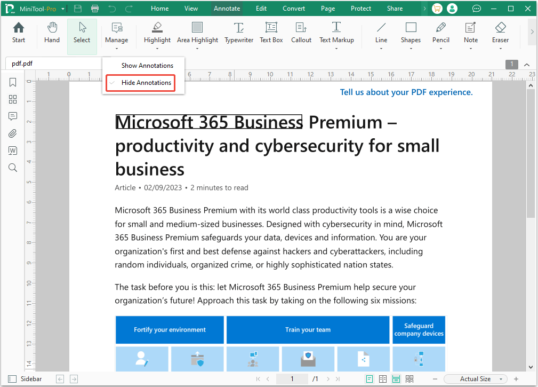The height and width of the screenshot is (387, 538).
Task: Switch to continuous scrolling view mode
Action: click(396, 378)
